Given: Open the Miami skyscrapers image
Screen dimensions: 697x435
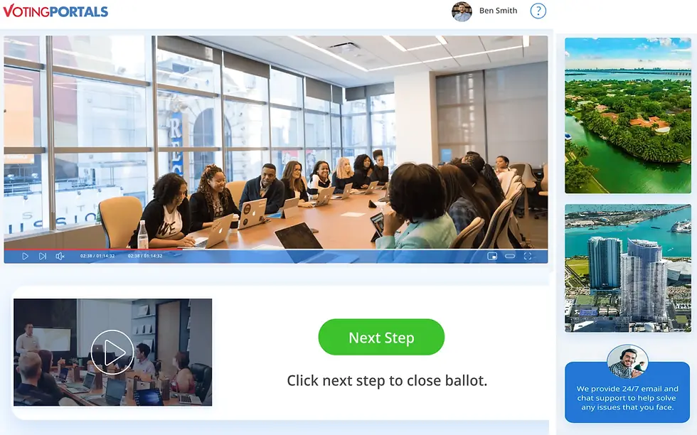Looking at the screenshot, I should [627, 268].
